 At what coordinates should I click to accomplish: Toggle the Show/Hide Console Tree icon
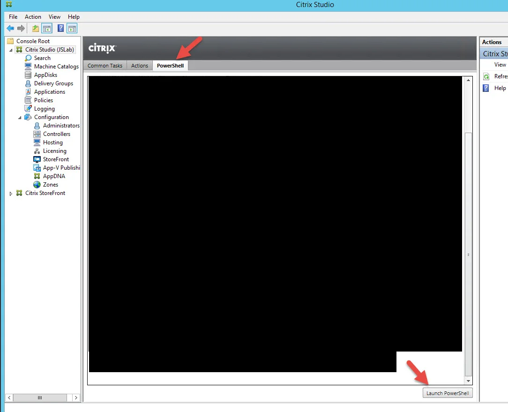[x=47, y=29]
